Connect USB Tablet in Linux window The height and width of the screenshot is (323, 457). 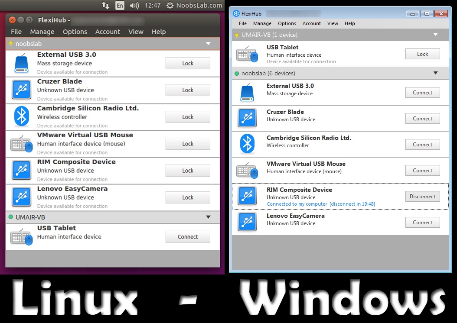click(x=188, y=237)
